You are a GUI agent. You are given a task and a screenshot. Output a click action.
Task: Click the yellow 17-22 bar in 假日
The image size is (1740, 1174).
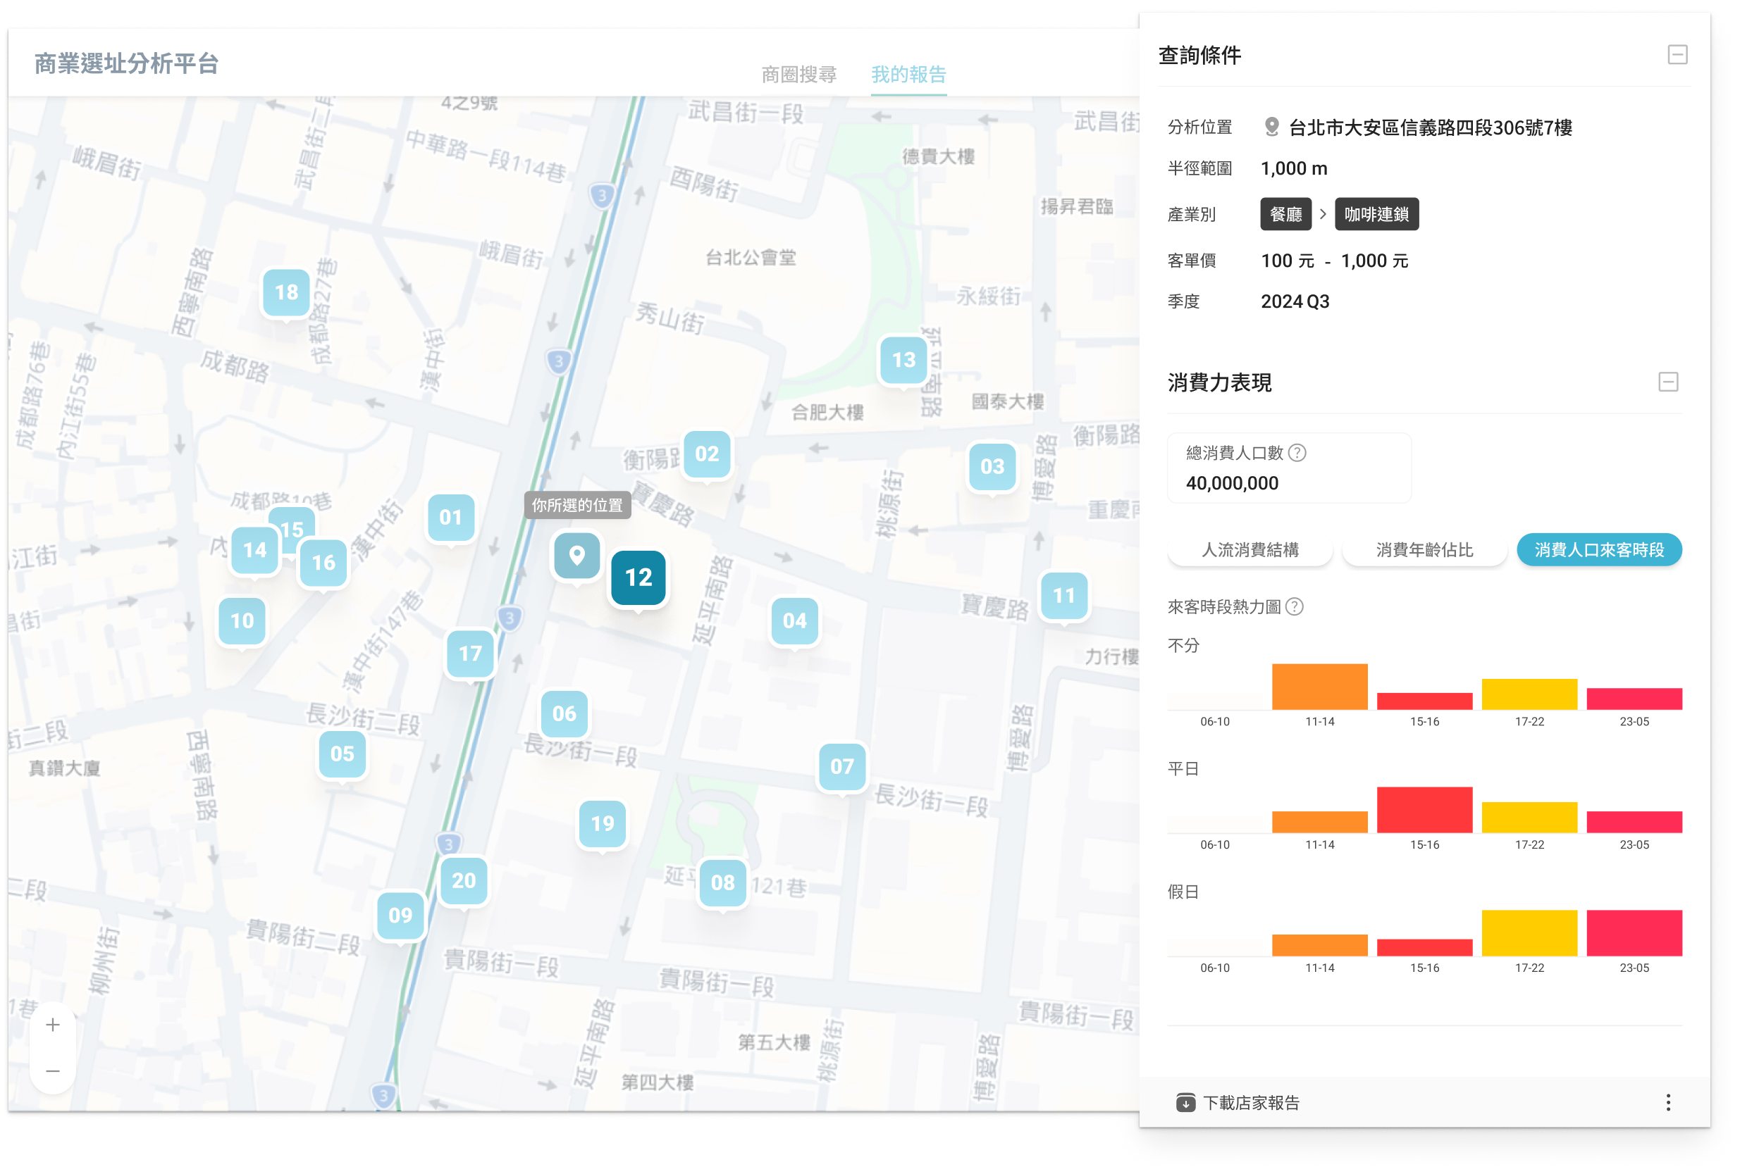(x=1529, y=933)
